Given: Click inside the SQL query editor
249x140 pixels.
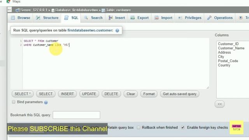Looking at the screenshot, I should (x=116, y=63).
